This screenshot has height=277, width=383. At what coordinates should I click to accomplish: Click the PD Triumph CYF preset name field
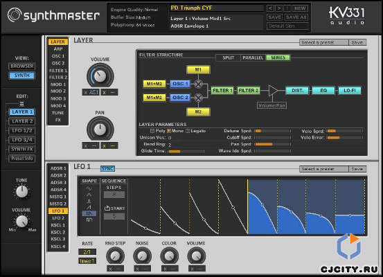coord(217,8)
